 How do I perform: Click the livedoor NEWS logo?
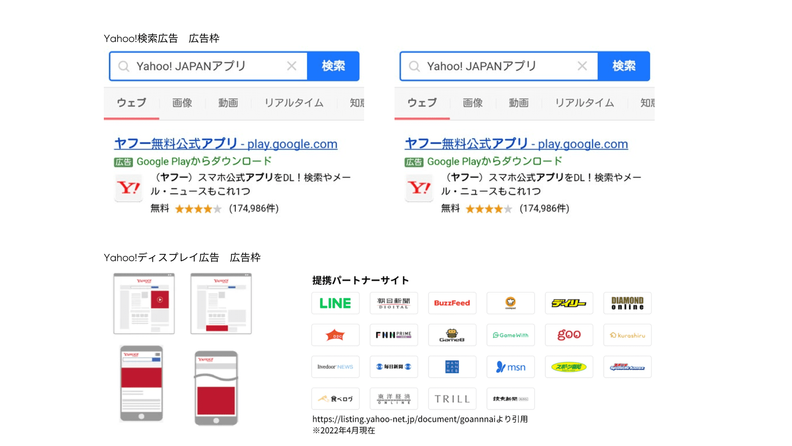click(x=335, y=367)
